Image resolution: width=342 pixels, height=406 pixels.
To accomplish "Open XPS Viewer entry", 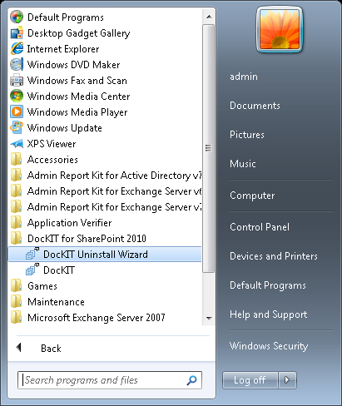I will pyautogui.click(x=105, y=144).
